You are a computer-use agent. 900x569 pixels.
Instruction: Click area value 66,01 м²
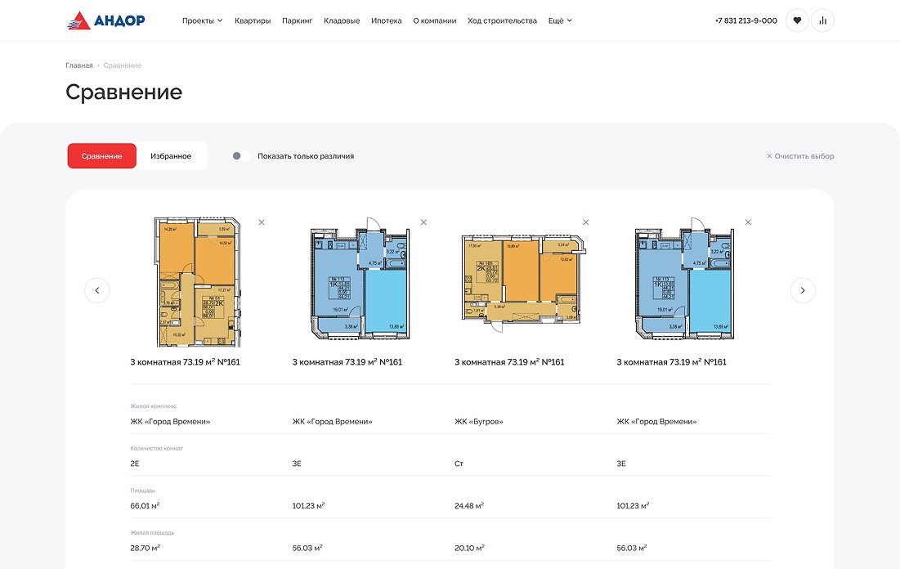[145, 506]
